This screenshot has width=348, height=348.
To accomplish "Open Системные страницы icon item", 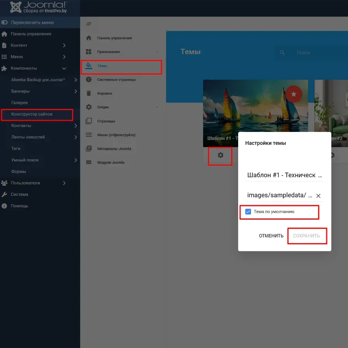I will click(x=89, y=80).
